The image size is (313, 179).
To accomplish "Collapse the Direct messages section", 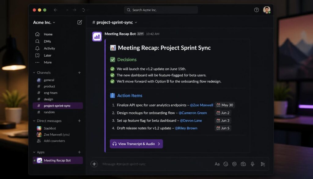I will click(34, 121).
